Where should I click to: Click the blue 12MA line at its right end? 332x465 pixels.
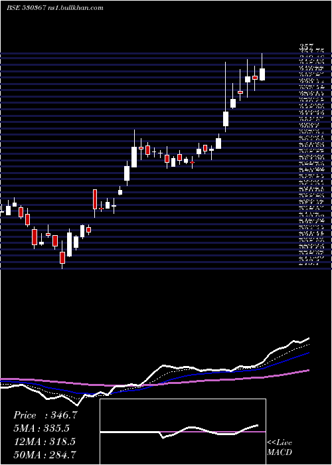tap(307, 353)
